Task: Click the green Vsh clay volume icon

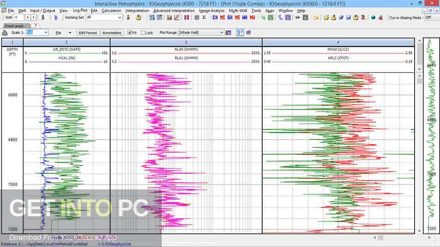Action: click(263, 18)
